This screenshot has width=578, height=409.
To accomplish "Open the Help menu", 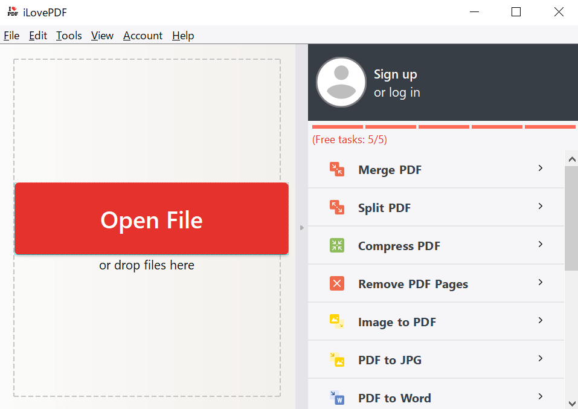I will point(183,36).
